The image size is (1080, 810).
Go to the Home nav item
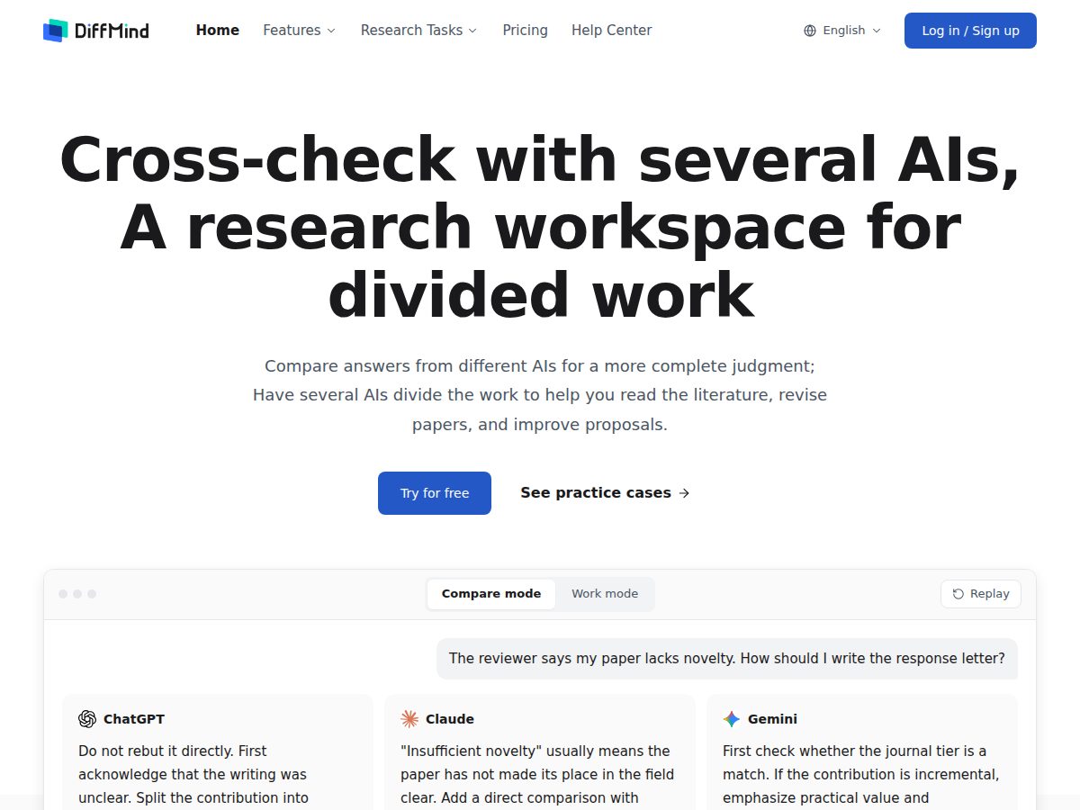pyautogui.click(x=218, y=31)
